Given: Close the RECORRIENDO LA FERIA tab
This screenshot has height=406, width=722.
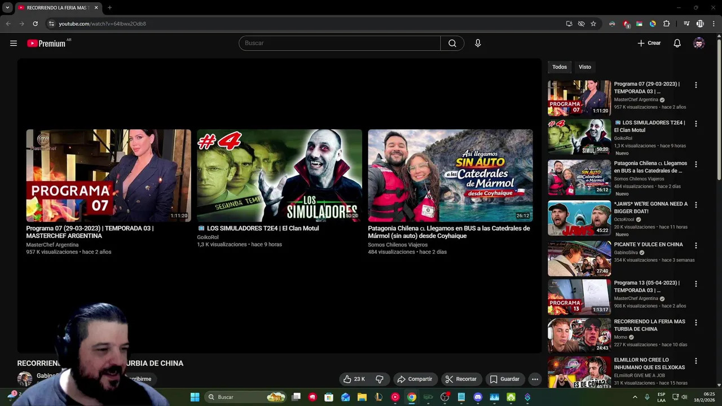Looking at the screenshot, I should 96,8.
